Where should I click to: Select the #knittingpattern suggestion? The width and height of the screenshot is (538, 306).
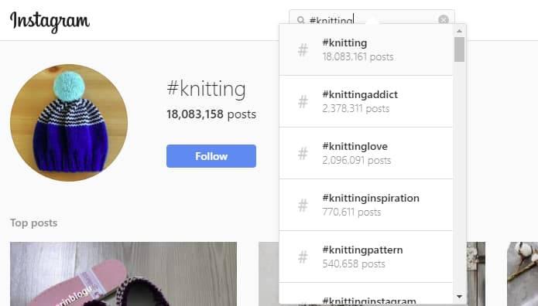tap(366, 257)
